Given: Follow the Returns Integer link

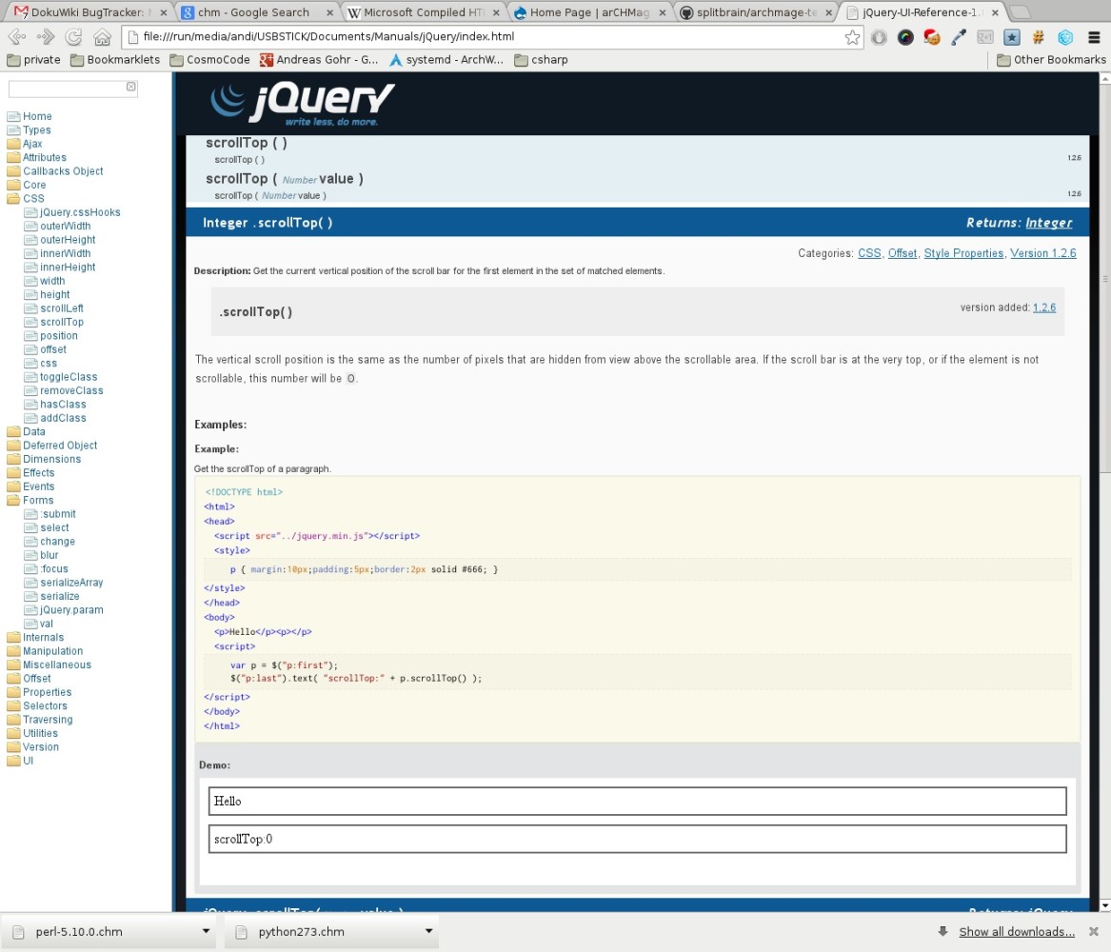Looking at the screenshot, I should [1049, 223].
